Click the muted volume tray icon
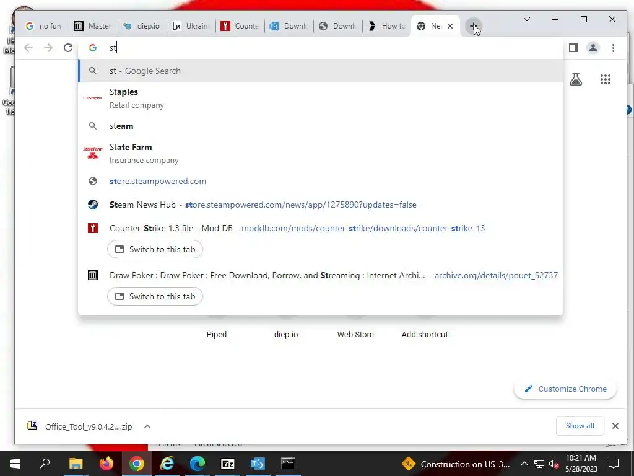634x476 pixels. [x=554, y=464]
